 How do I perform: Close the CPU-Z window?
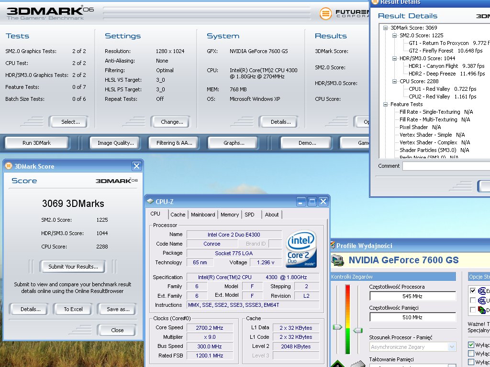323,202
